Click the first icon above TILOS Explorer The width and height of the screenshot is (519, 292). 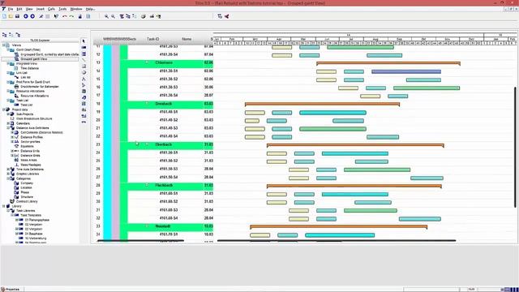click(4, 35)
